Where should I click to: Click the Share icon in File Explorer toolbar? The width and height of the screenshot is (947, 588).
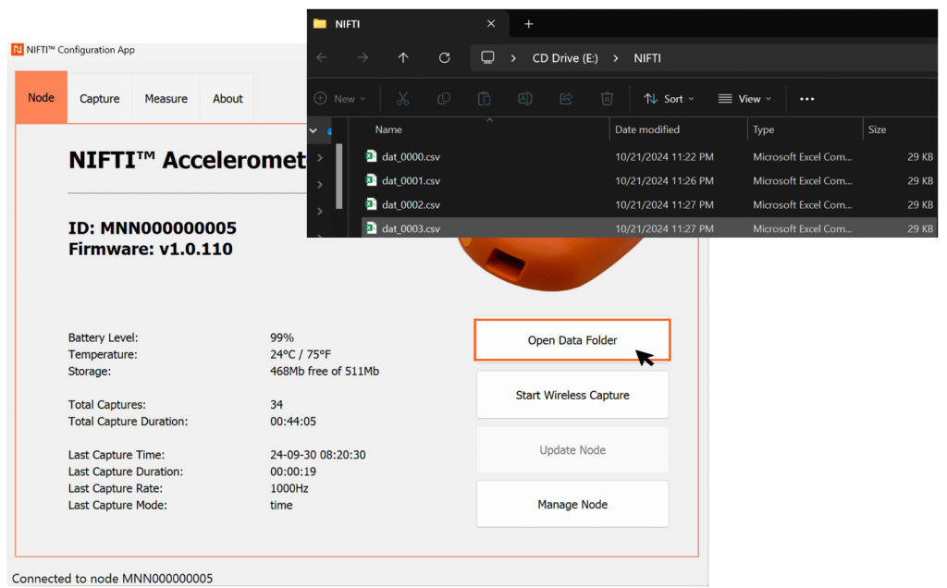(x=566, y=98)
